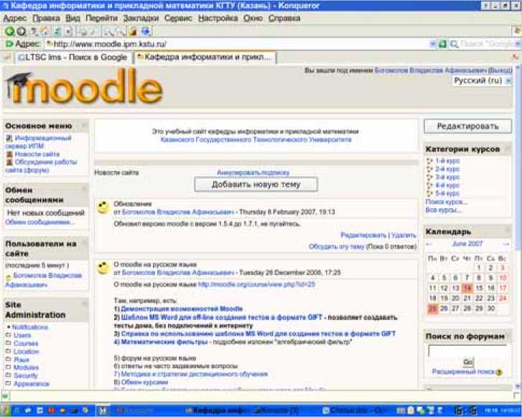Click the Go button in forum search

pyautogui.click(x=468, y=362)
